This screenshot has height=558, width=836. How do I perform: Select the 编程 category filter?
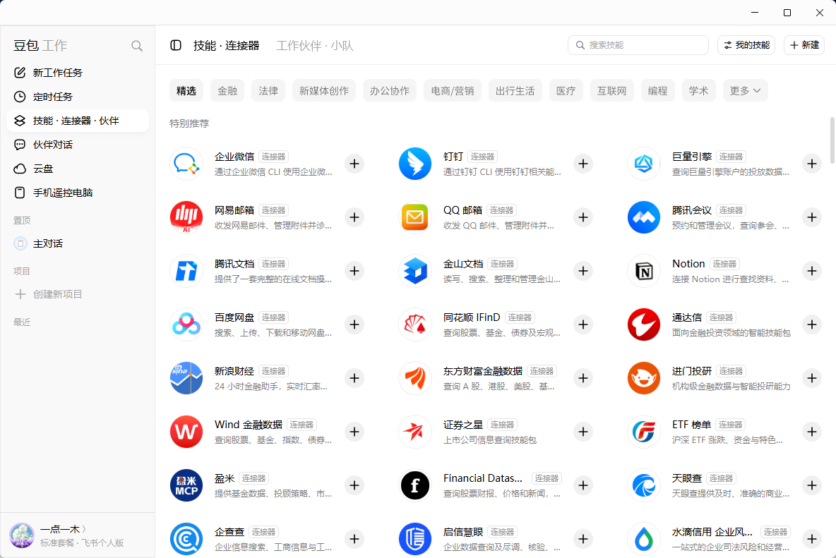pos(657,91)
